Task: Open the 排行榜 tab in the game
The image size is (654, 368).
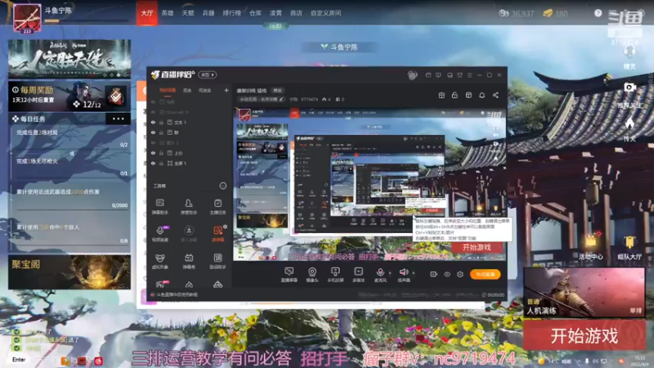Action: [x=232, y=13]
